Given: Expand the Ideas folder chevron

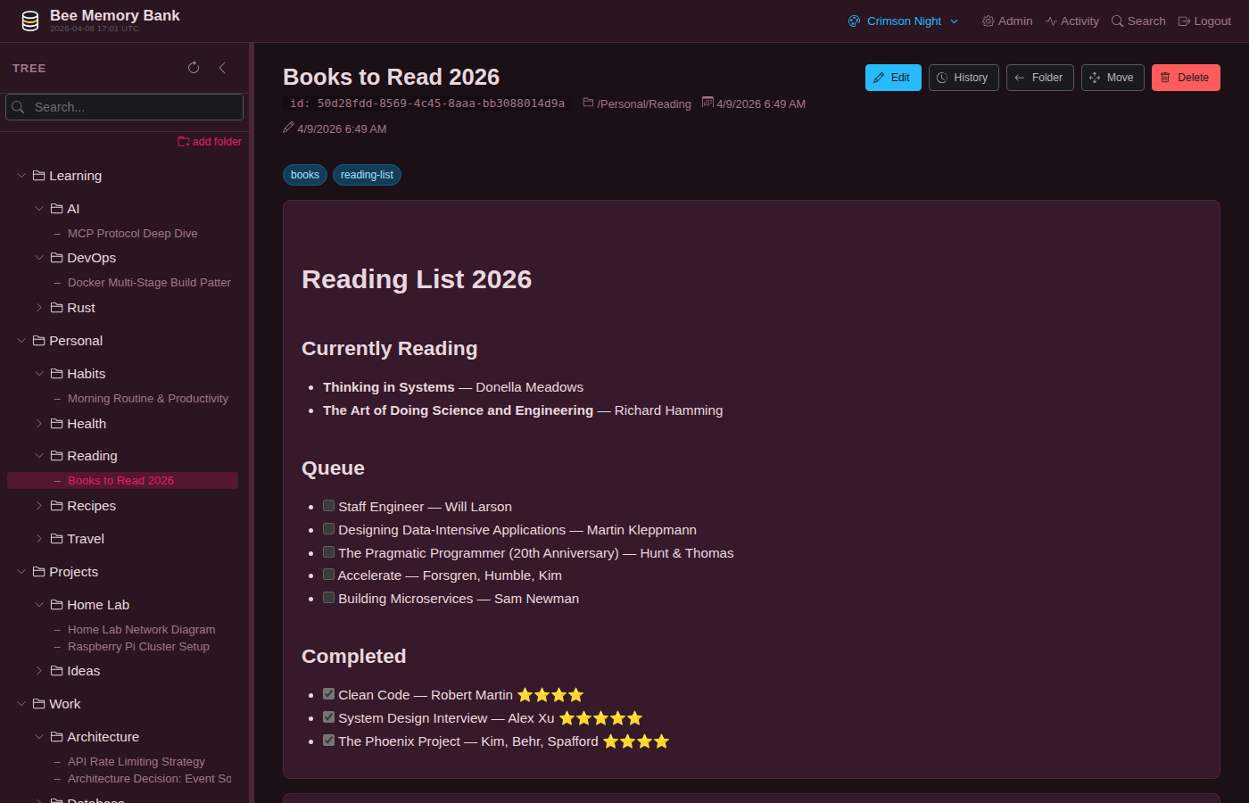Looking at the screenshot, I should (x=39, y=671).
